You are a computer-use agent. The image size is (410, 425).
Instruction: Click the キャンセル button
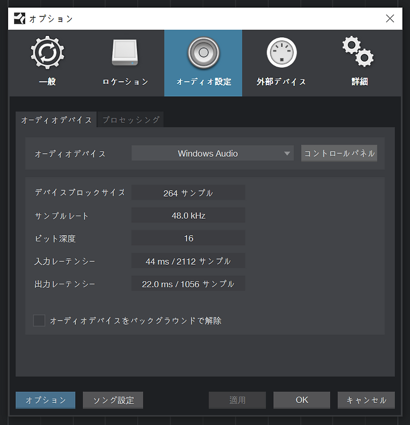(x=366, y=400)
